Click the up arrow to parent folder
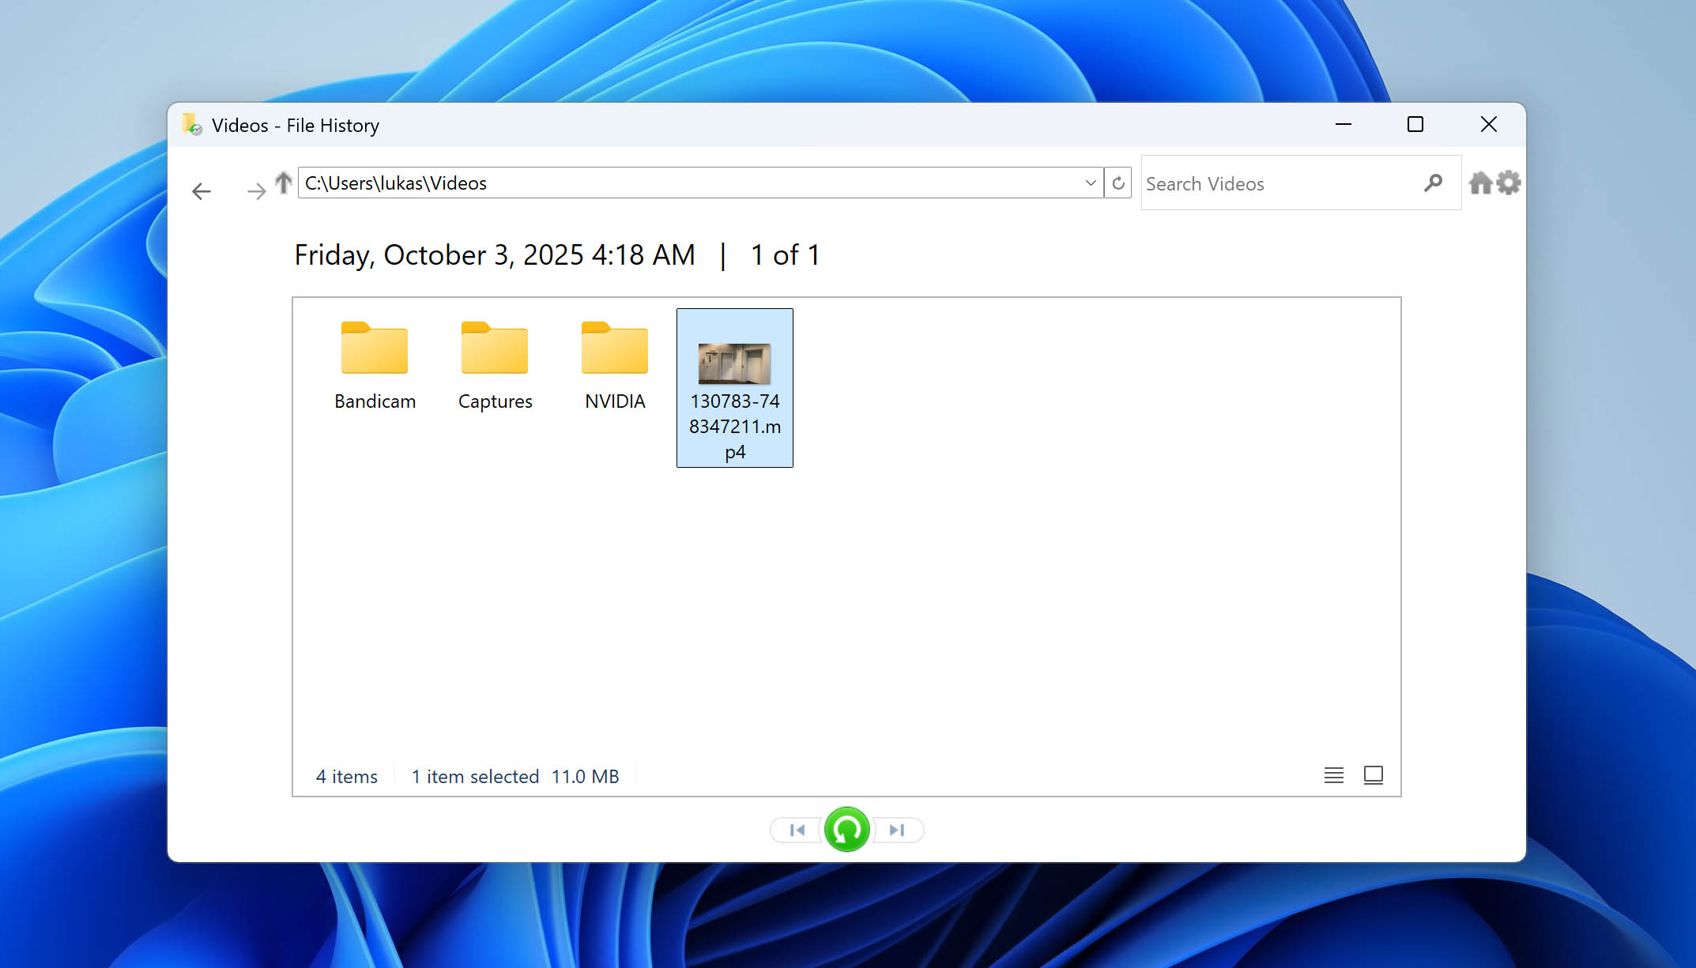Image resolution: width=1696 pixels, height=968 pixels. pos(284,183)
